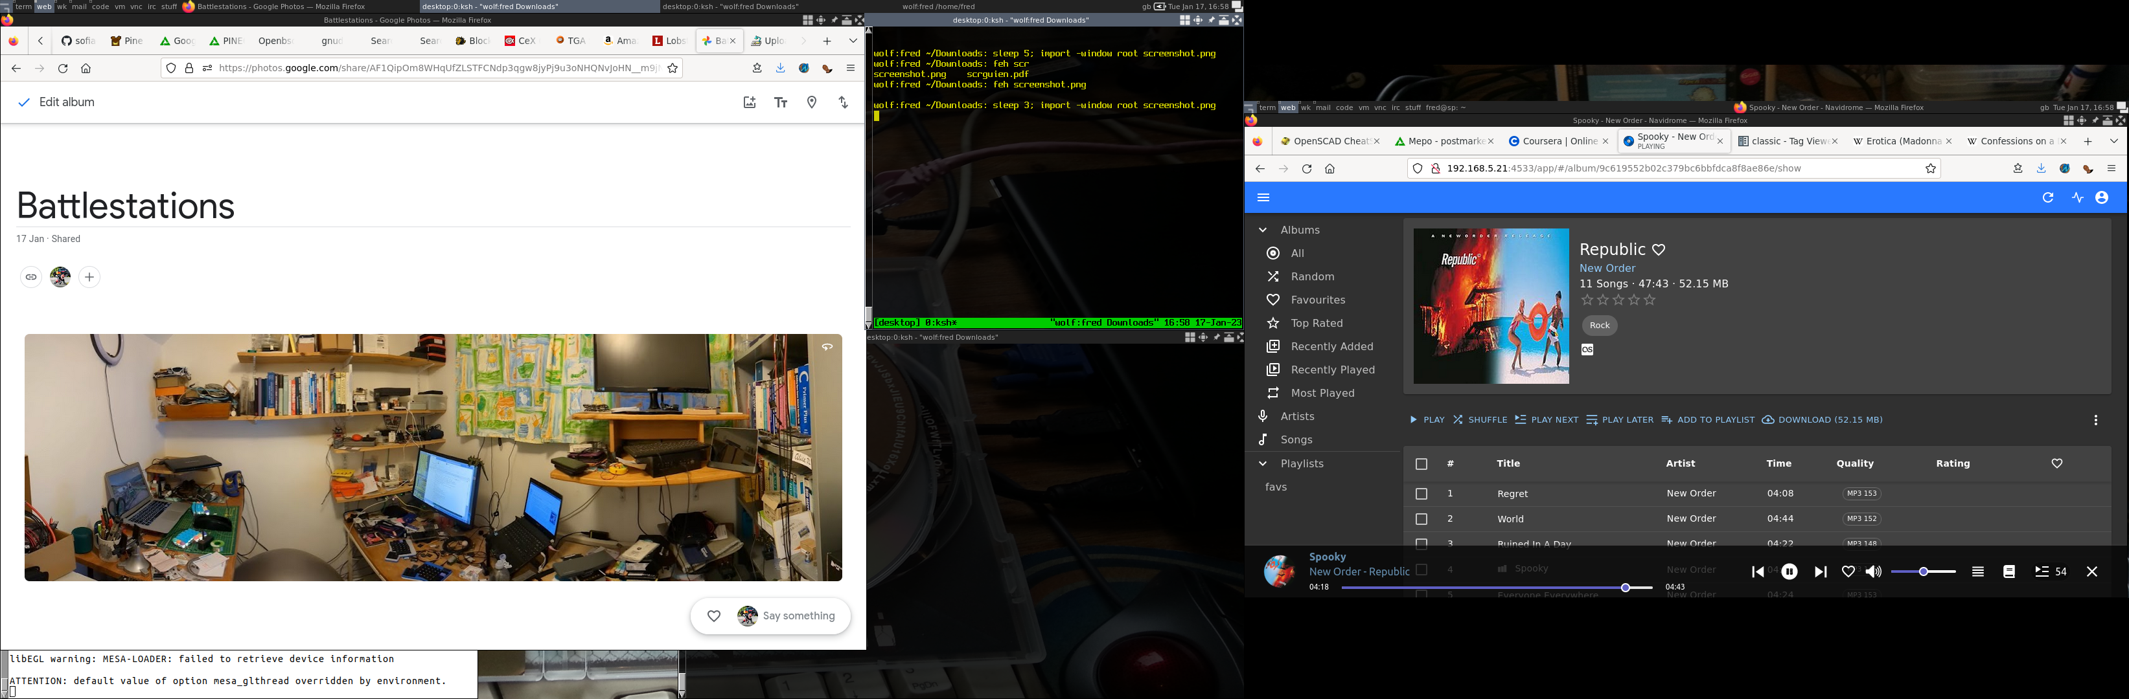
Task: Click the copy link icon under Battlestations
Action: pyautogui.click(x=30, y=277)
